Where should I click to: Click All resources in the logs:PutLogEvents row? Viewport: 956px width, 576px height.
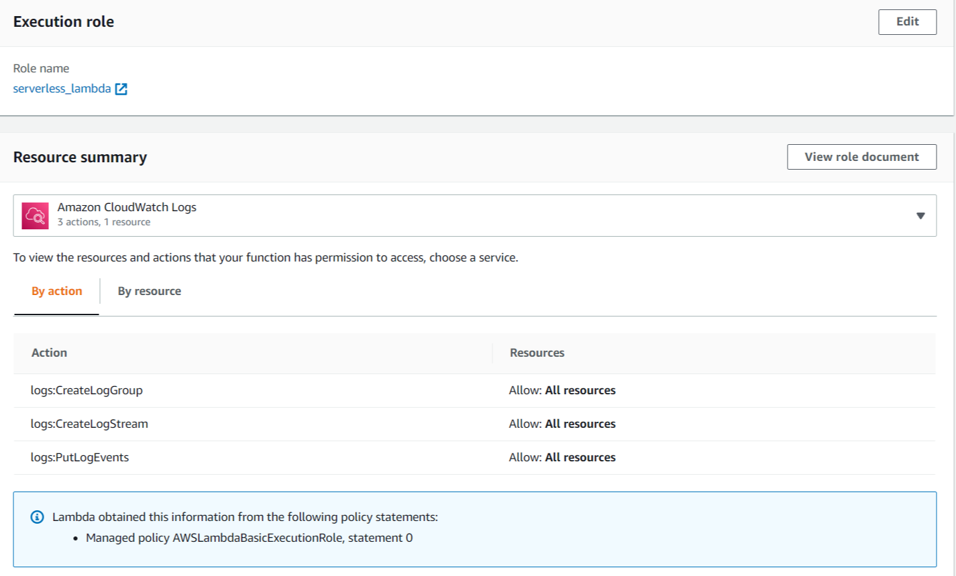580,457
